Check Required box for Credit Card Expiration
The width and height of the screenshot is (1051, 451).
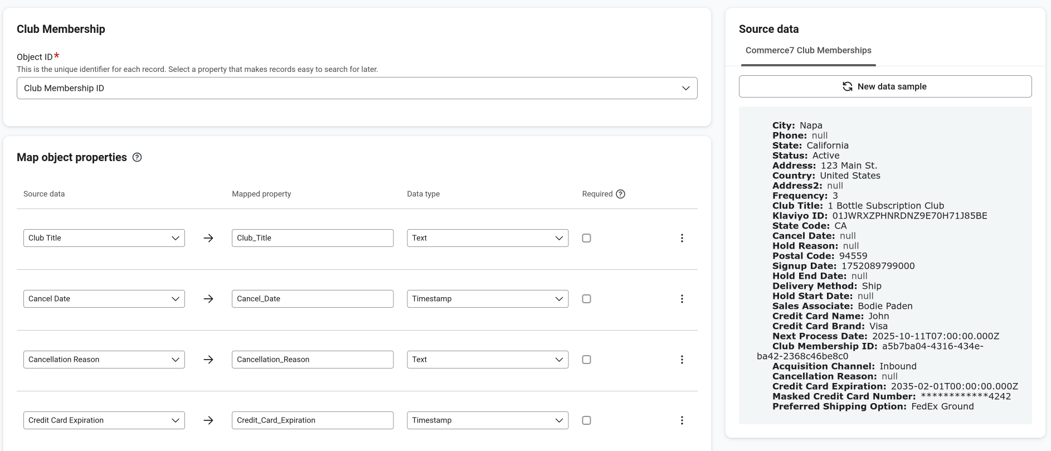[586, 420]
